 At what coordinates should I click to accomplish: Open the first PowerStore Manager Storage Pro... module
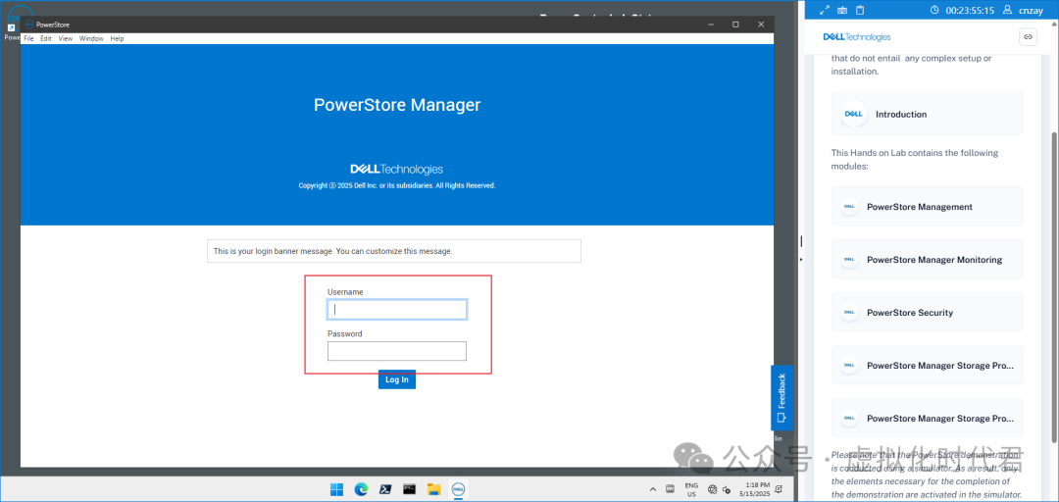(928, 366)
